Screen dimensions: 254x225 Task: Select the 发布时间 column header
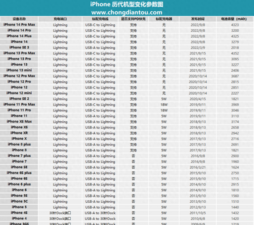coord(198,19)
